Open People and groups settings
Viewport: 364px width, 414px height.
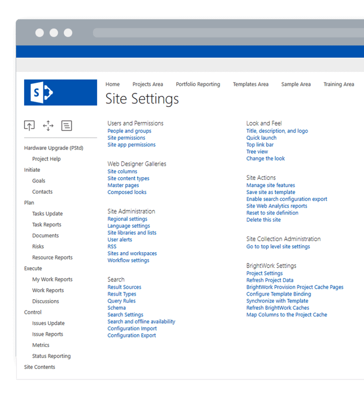[129, 131]
